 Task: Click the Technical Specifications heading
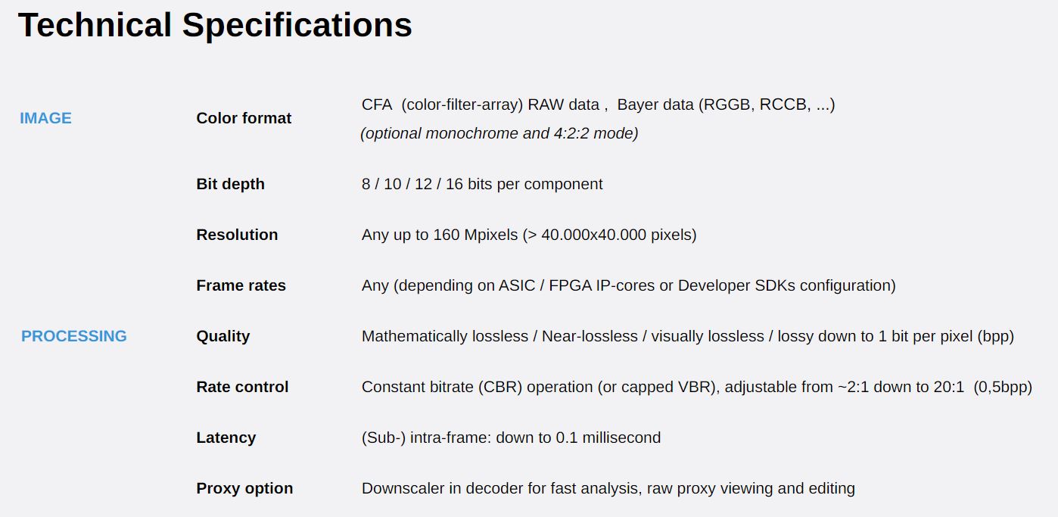[215, 25]
